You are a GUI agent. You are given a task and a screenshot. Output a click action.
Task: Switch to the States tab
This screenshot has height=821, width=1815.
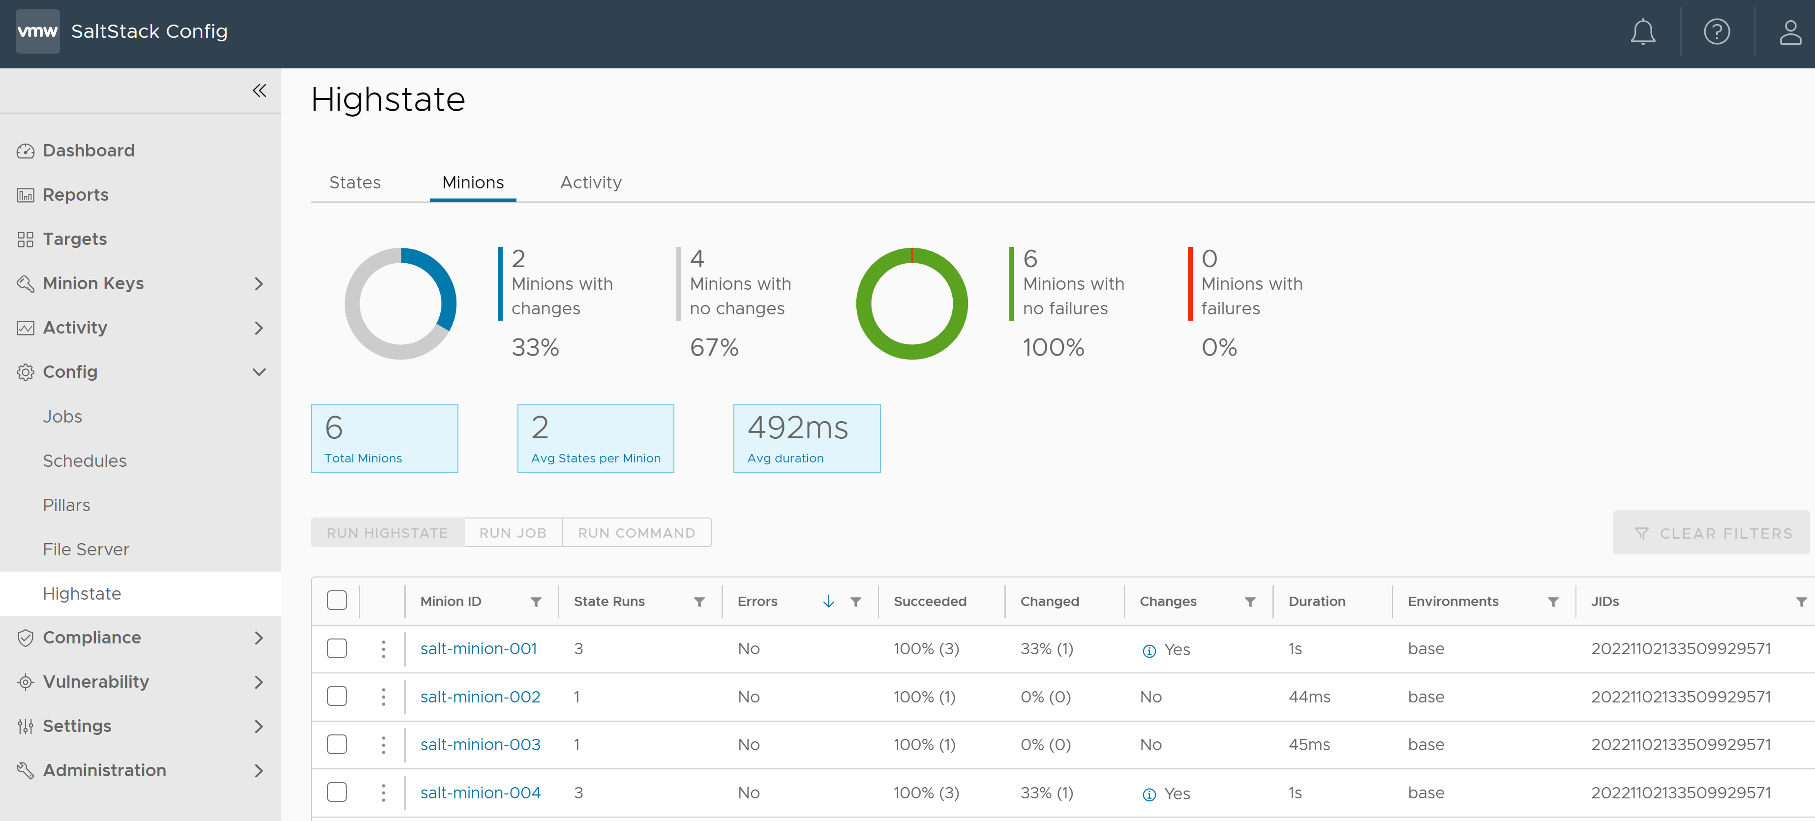point(354,182)
